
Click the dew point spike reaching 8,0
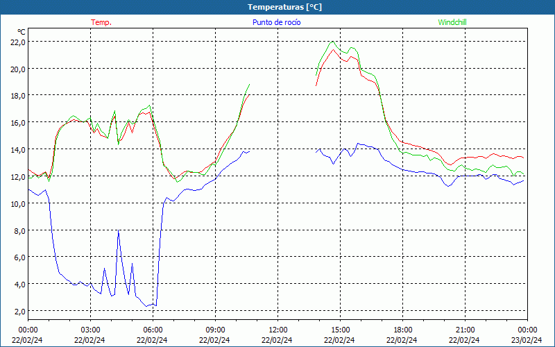(x=118, y=231)
